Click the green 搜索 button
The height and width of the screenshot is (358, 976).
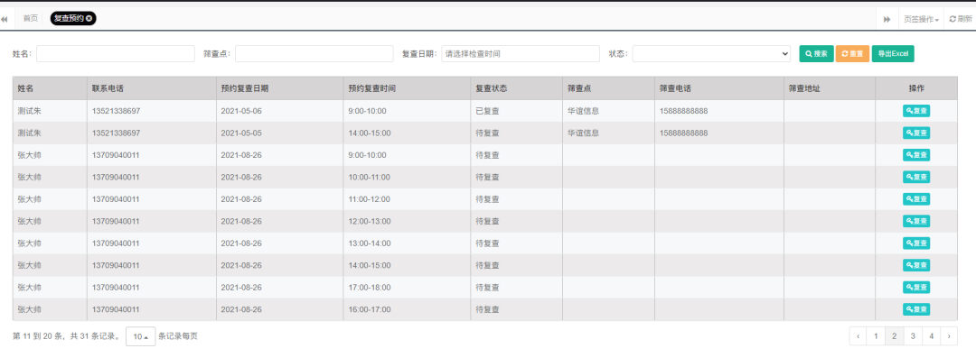tap(816, 53)
